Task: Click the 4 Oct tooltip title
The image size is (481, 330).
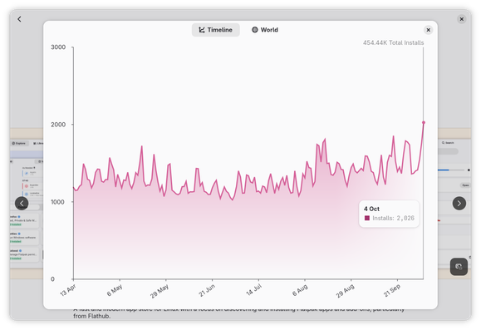Action: (x=371, y=209)
